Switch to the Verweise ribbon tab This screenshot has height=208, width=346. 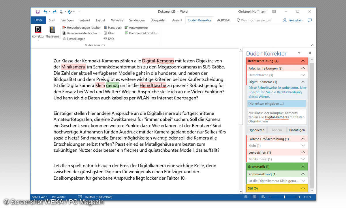click(117, 20)
